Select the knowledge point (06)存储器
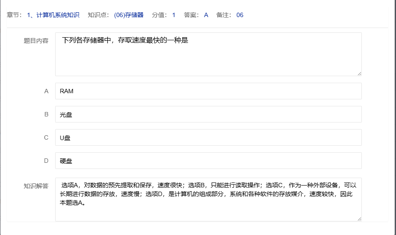 (x=128, y=15)
